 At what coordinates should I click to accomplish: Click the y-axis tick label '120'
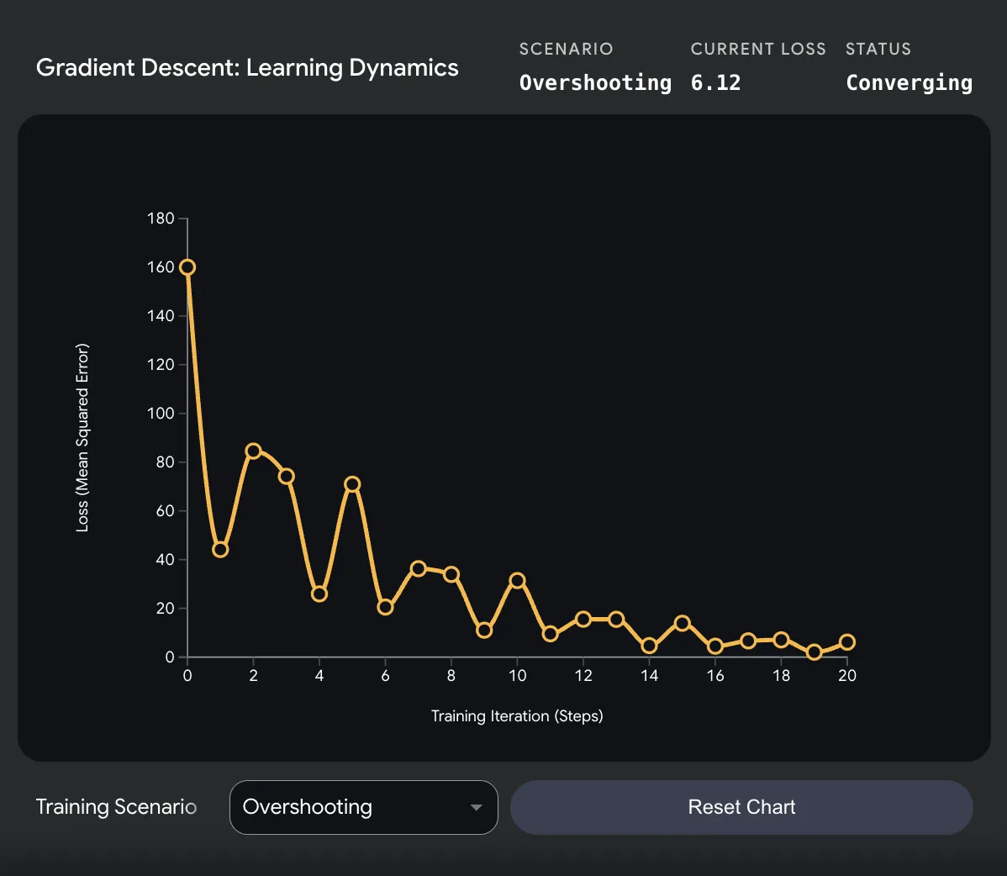pos(161,365)
